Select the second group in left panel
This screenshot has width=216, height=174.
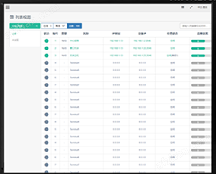[x=15, y=40]
